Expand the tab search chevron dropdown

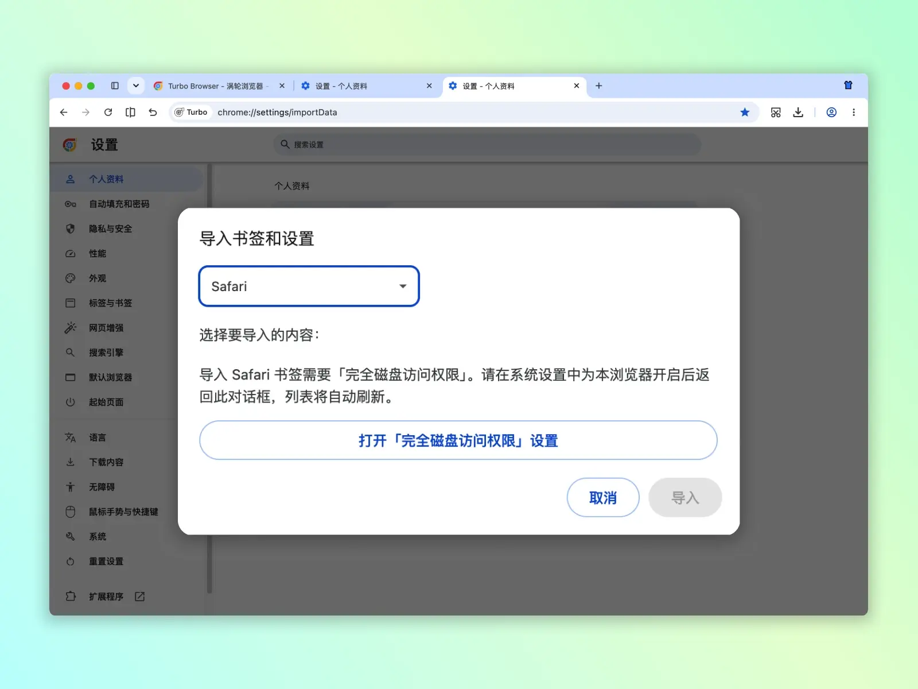coord(136,86)
